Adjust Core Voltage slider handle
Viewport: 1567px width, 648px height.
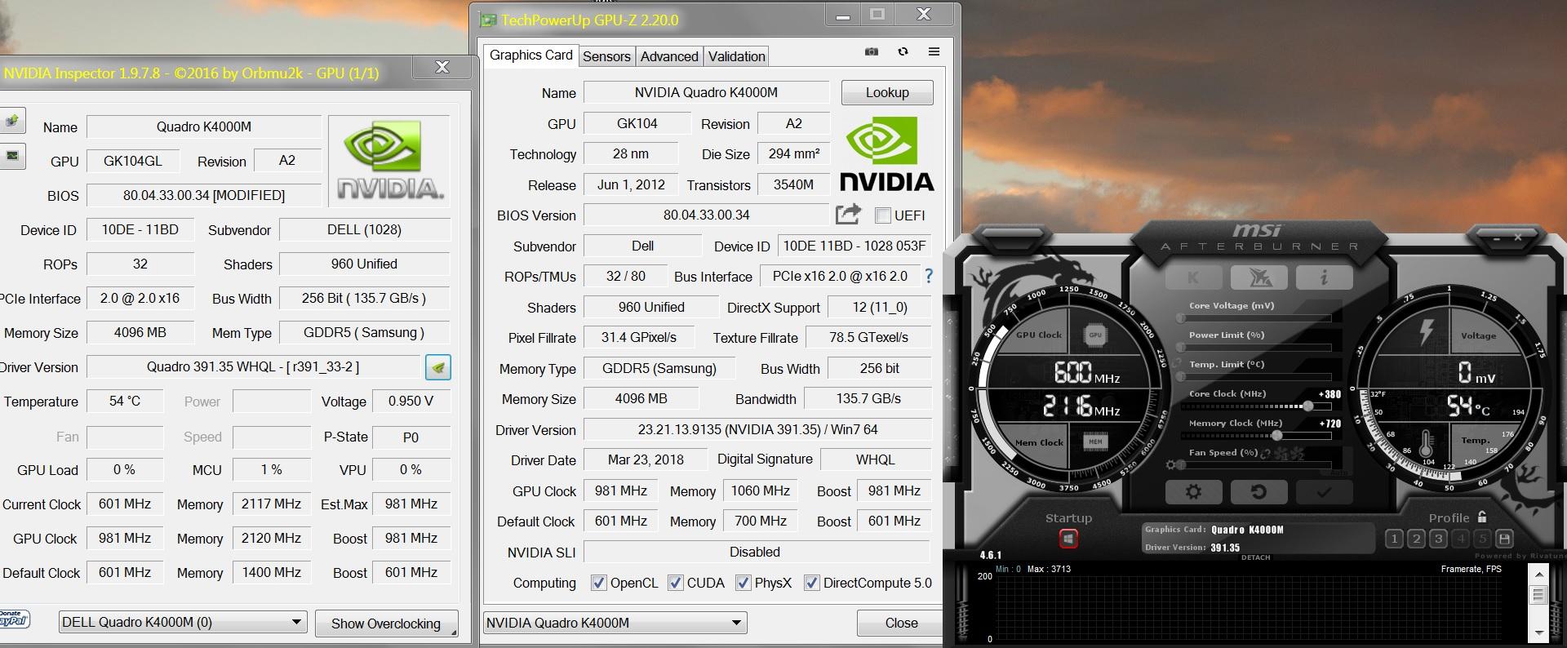tap(1181, 317)
